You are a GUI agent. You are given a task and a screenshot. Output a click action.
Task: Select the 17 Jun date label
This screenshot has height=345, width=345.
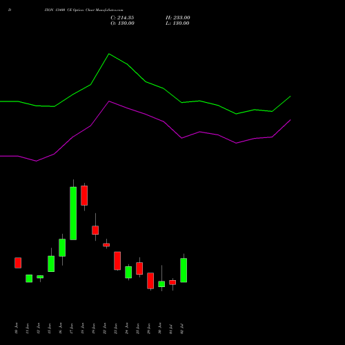72,328
